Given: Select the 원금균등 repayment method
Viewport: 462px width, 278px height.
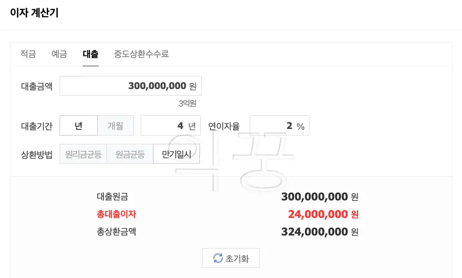Looking at the screenshot, I should tap(130, 153).
